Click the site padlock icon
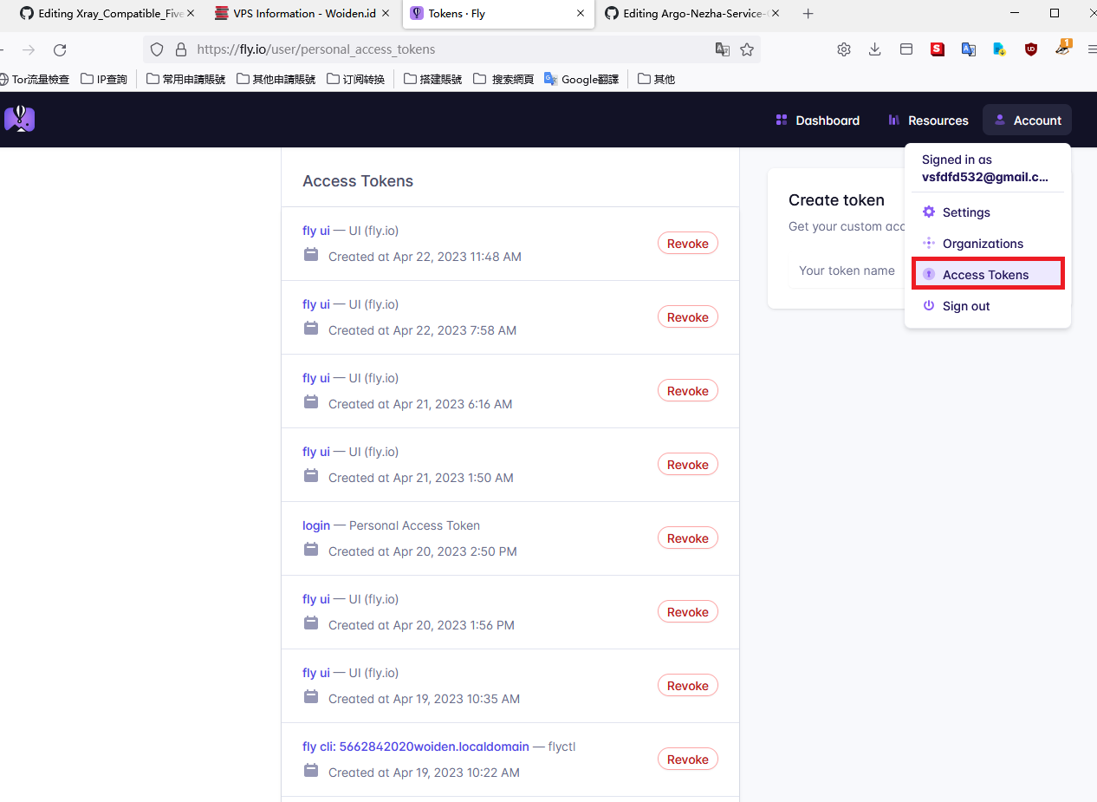 (x=181, y=50)
